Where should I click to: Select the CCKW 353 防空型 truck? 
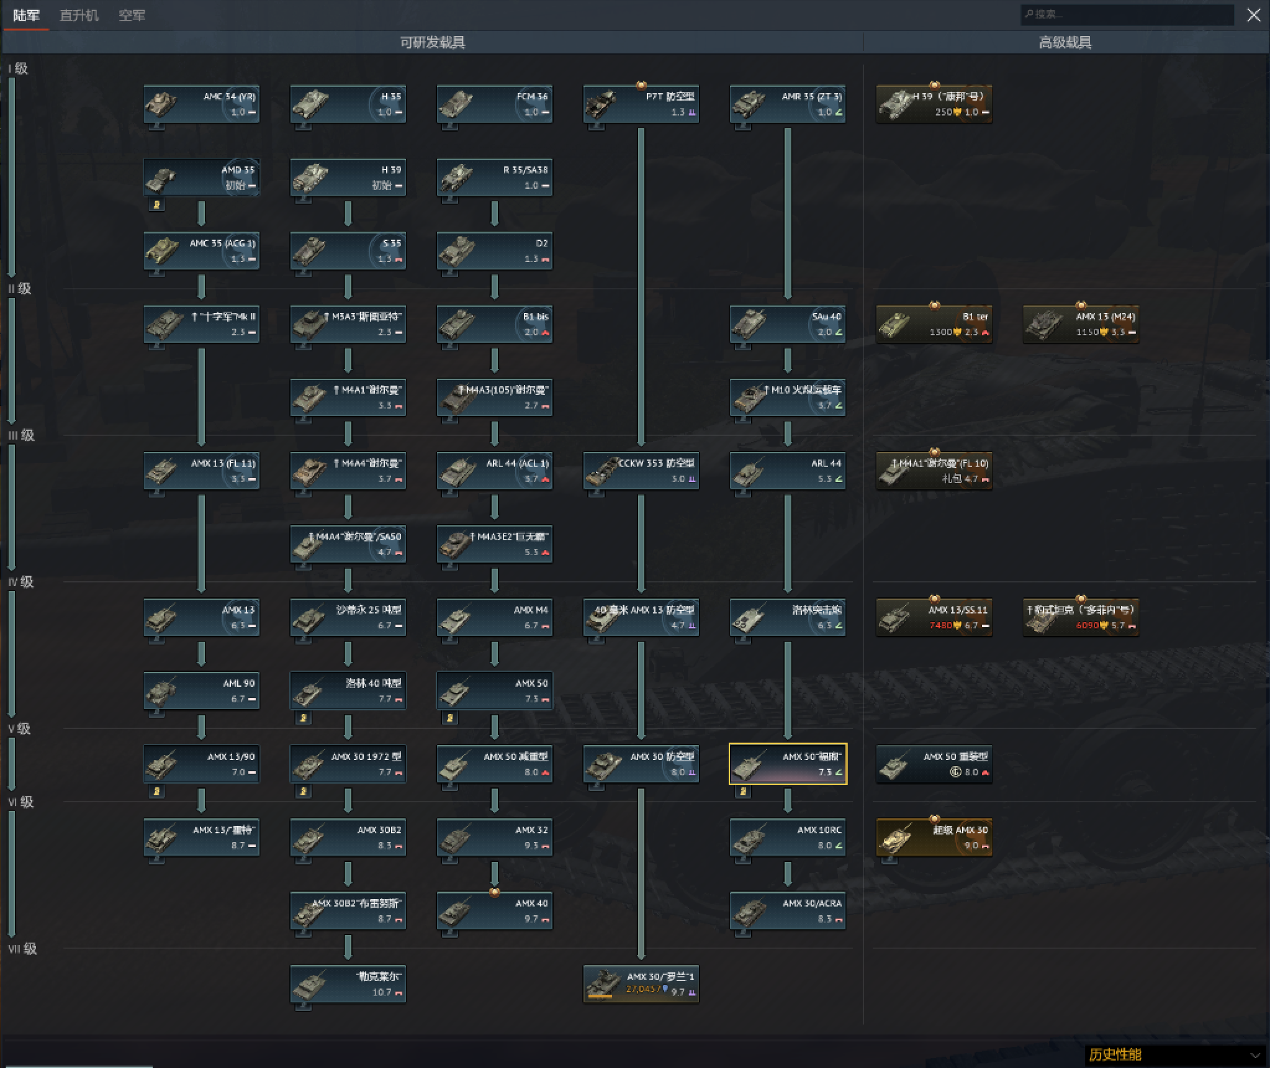click(641, 471)
